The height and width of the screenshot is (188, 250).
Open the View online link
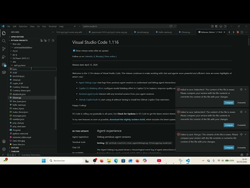pos(110,56)
